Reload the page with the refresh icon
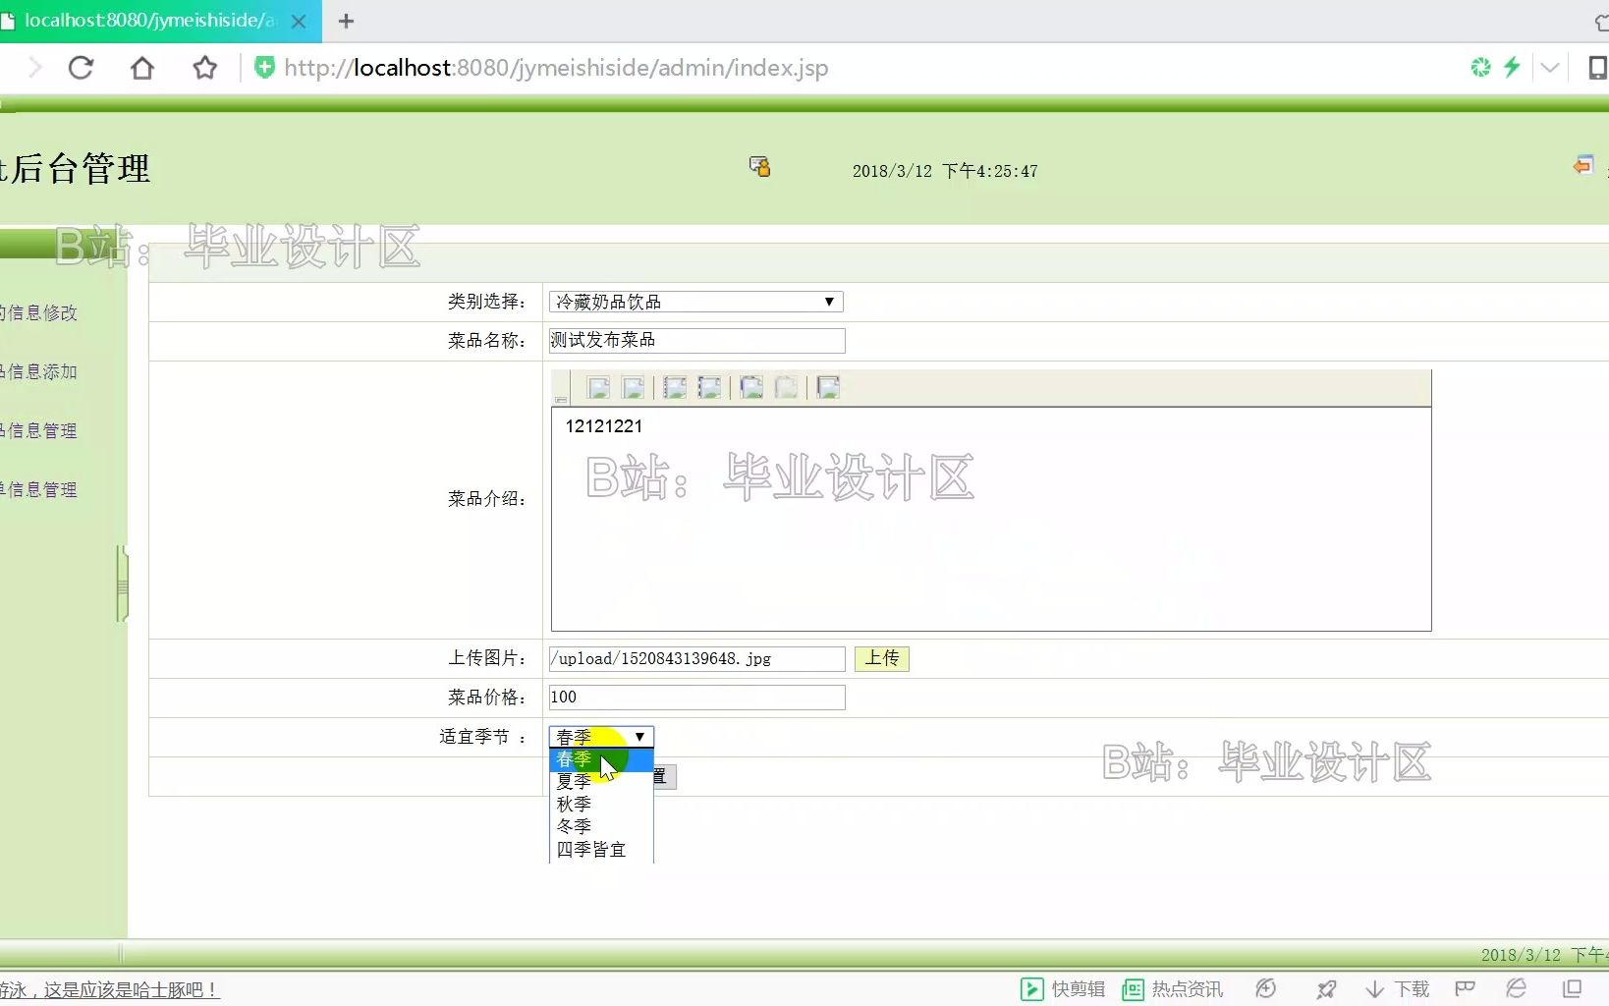 81,68
